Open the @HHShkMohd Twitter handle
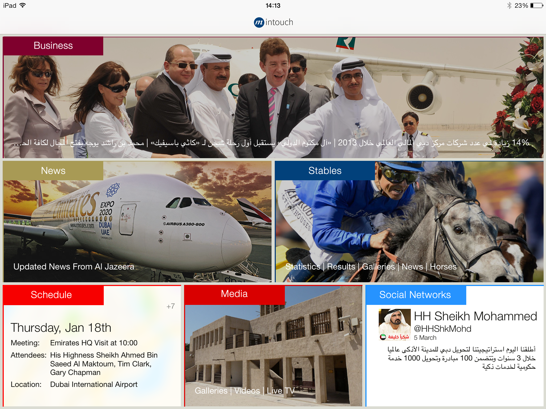Image resolution: width=546 pixels, height=409 pixels. click(443, 329)
